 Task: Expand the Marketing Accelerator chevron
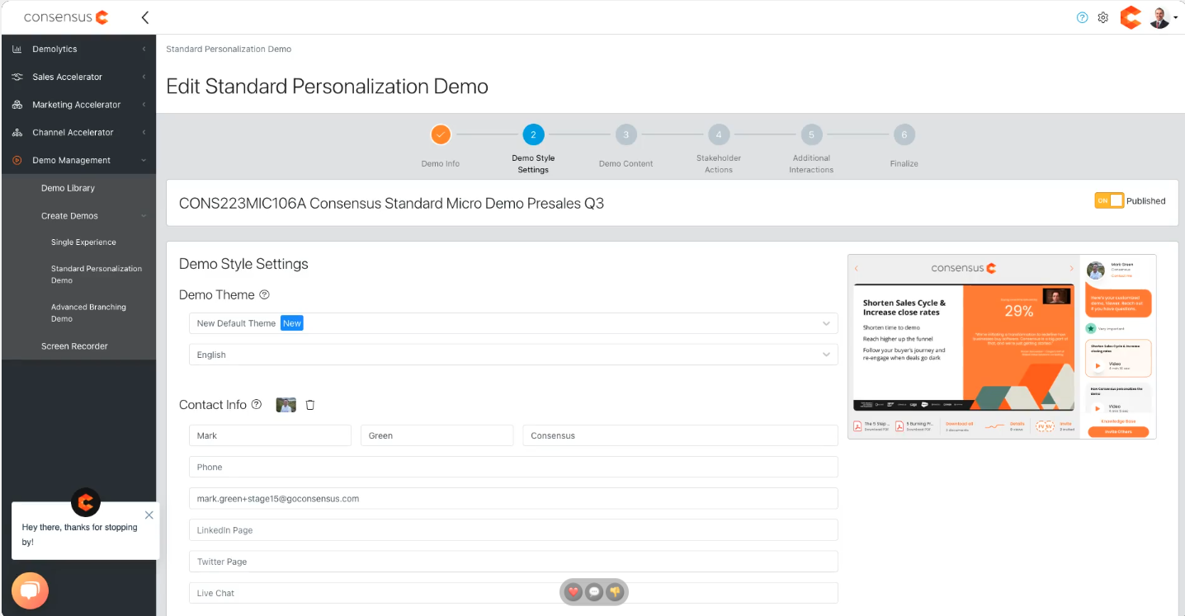tap(144, 105)
